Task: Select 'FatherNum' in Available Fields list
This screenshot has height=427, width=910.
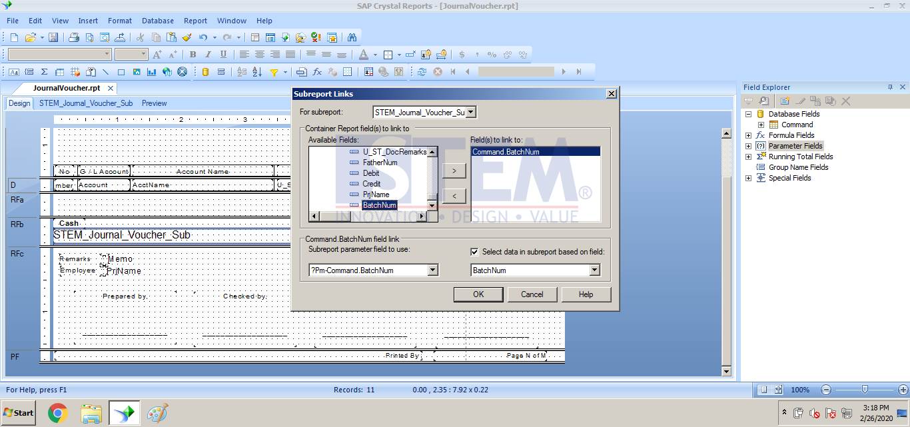Action: [380, 163]
